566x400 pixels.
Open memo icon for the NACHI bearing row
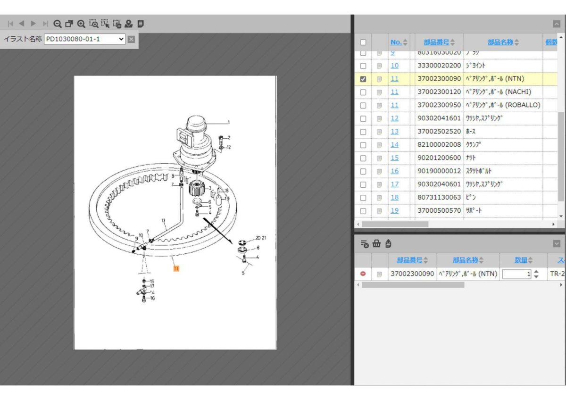tap(379, 92)
